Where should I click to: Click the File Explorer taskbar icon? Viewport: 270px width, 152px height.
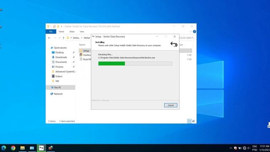[22, 148]
